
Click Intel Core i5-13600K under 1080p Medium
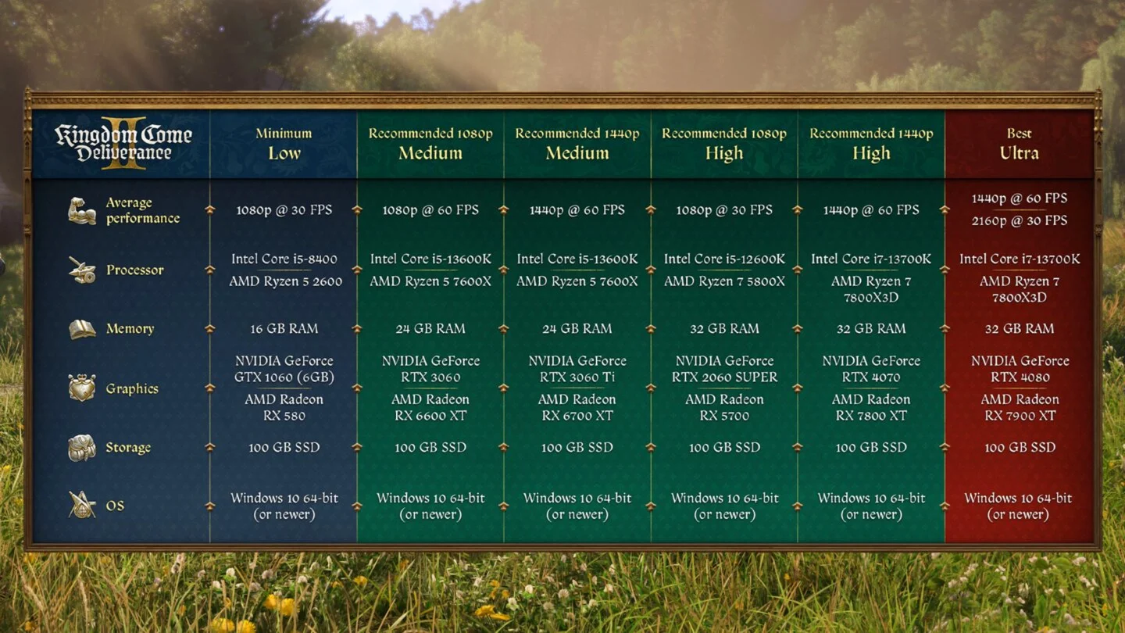[430, 259]
